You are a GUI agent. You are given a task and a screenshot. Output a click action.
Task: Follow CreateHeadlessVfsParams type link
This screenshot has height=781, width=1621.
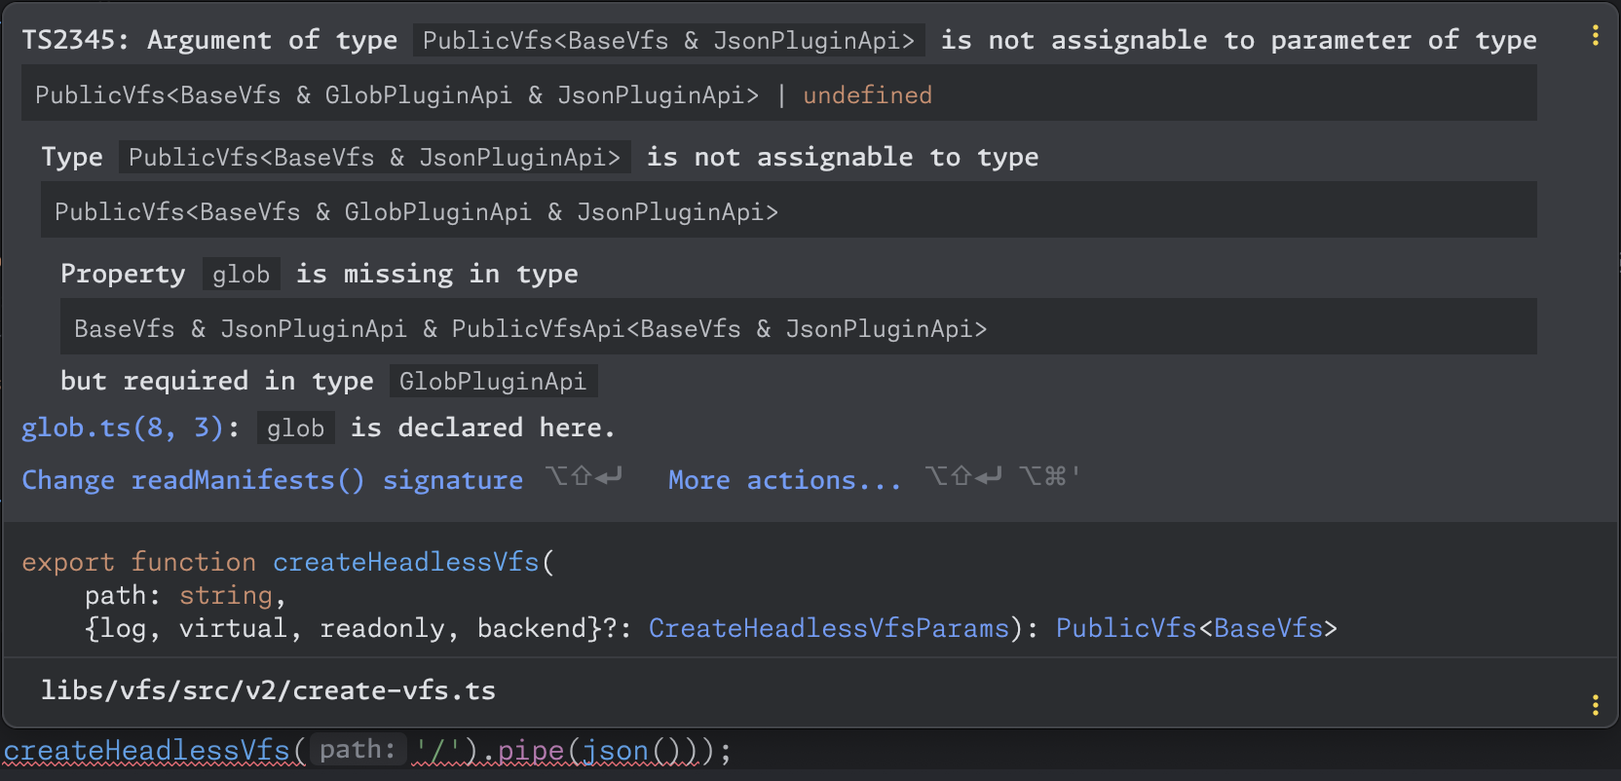click(828, 628)
